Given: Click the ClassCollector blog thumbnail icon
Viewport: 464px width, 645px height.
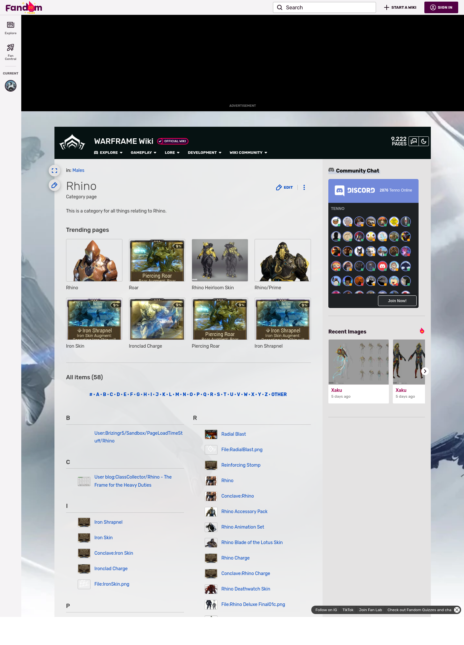Looking at the screenshot, I should pos(84,481).
